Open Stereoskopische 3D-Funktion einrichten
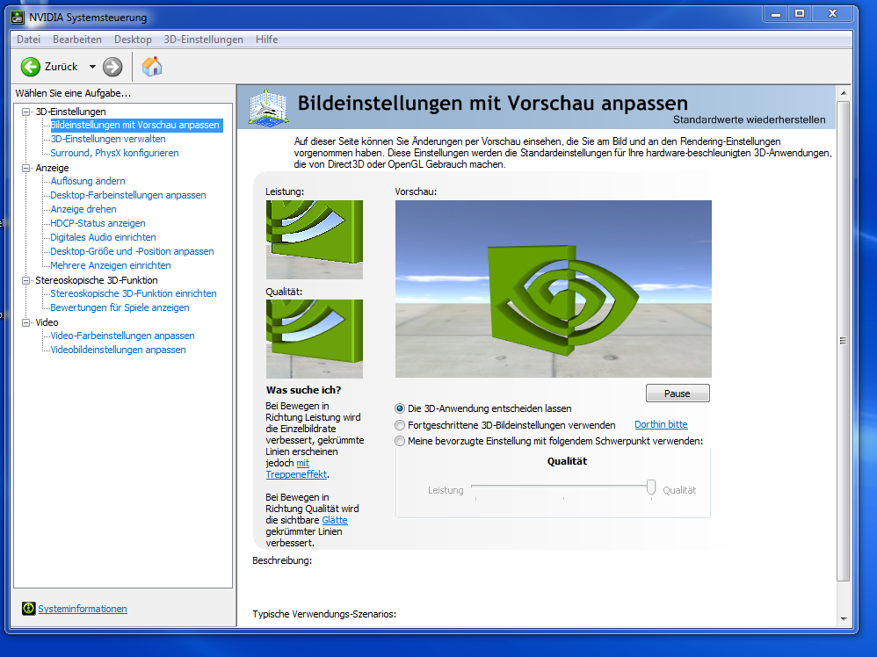Image resolution: width=877 pixels, height=657 pixels. pos(133,293)
